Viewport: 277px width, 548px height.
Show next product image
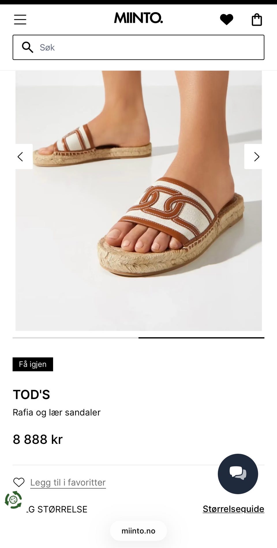click(253, 156)
